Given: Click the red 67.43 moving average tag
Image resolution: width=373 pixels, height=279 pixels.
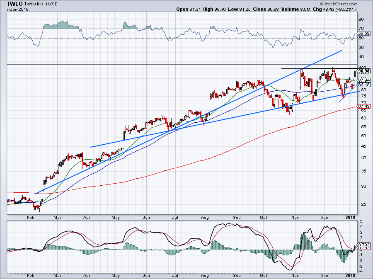Looking at the screenshot, I should point(364,106).
